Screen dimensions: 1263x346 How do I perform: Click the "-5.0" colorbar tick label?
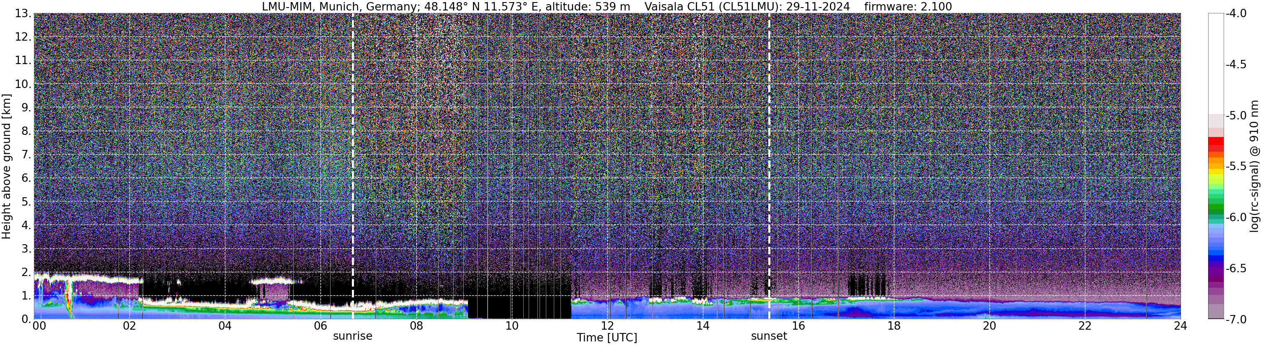point(1236,116)
